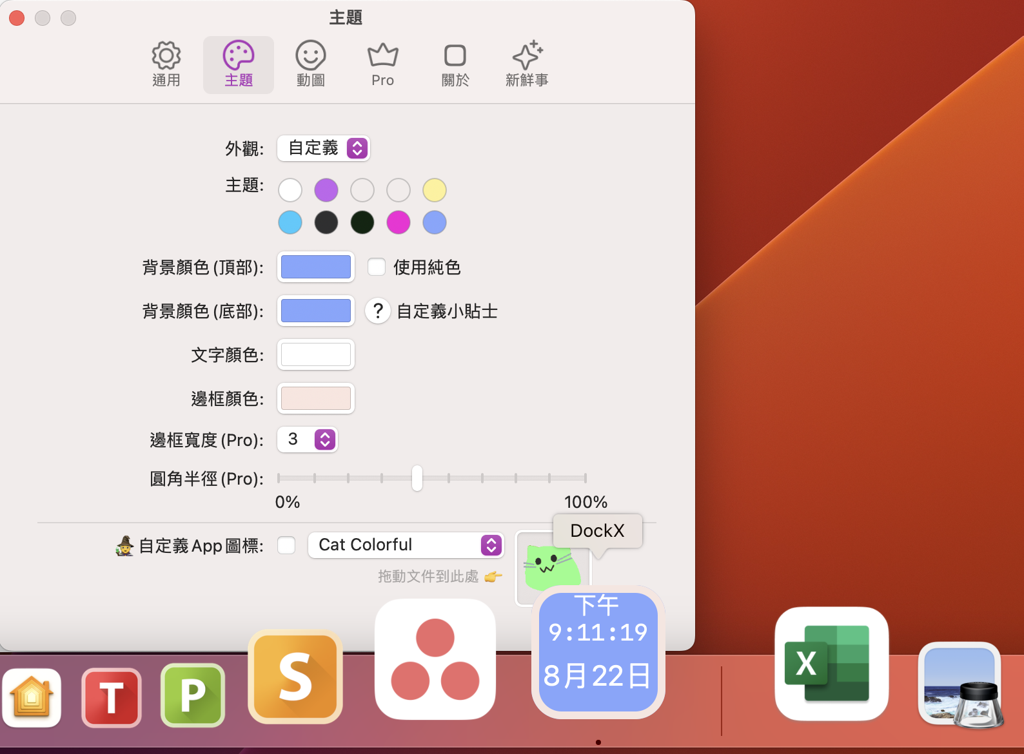Select the sky blue theme circle
The image size is (1024, 754).
[290, 222]
